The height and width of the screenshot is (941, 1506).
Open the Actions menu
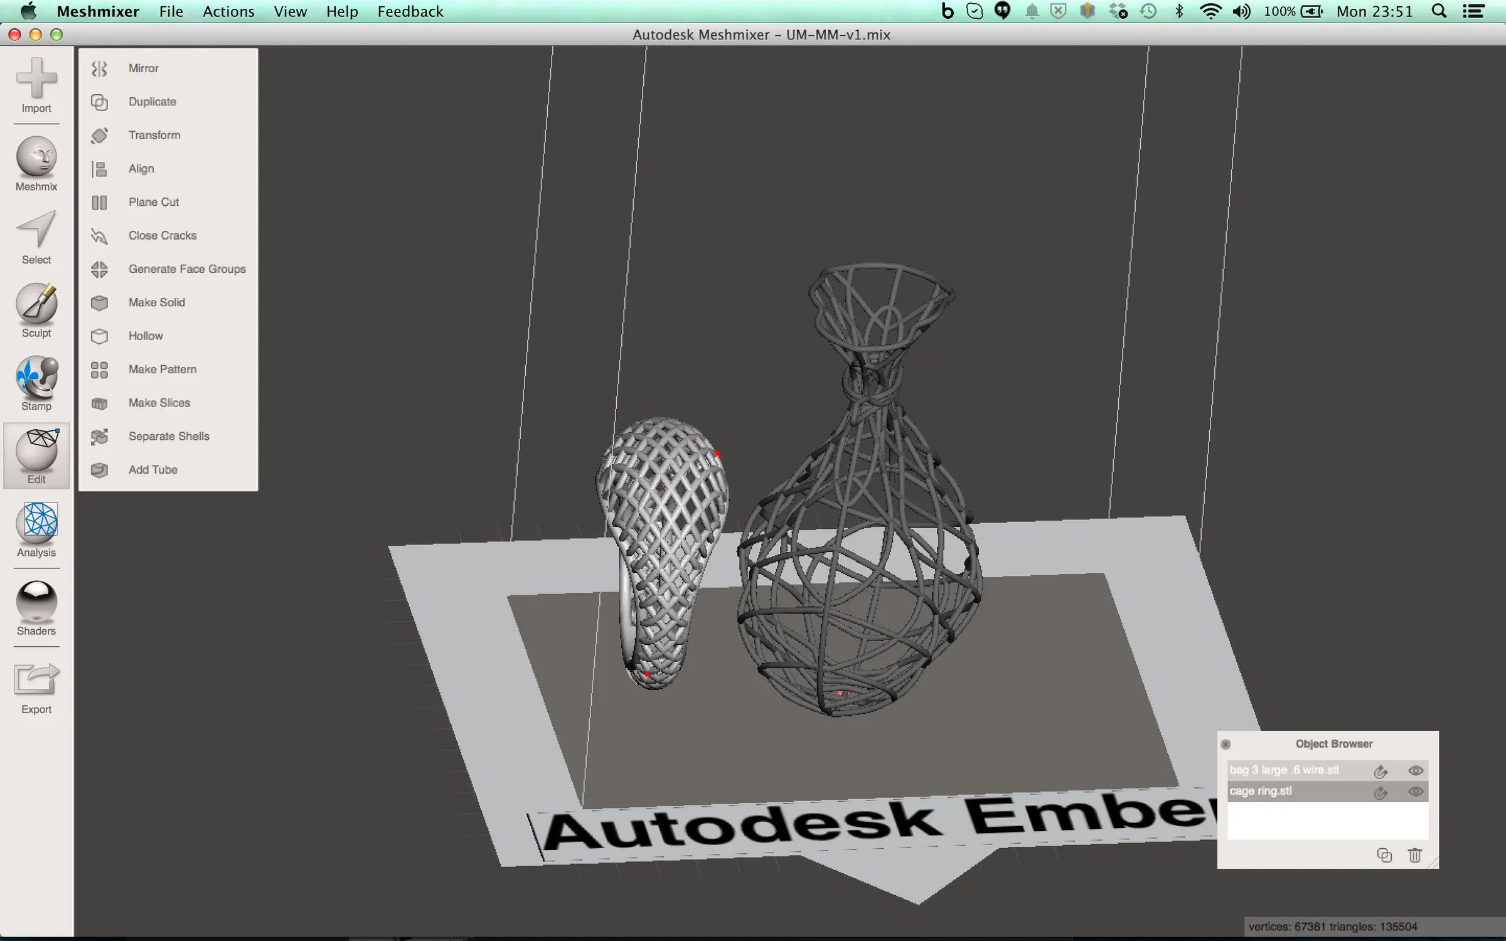click(228, 11)
